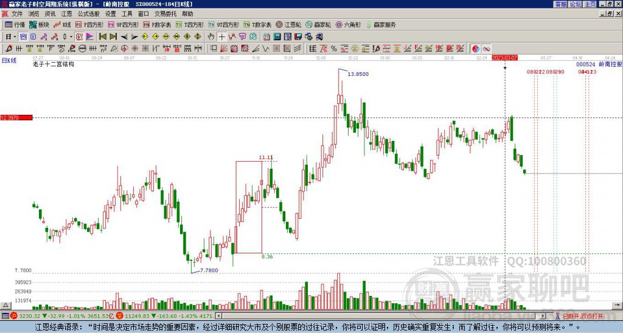This screenshot has height=333, width=623.
Task: Open the 六角形 hexagon tool
Action: coord(349,24)
